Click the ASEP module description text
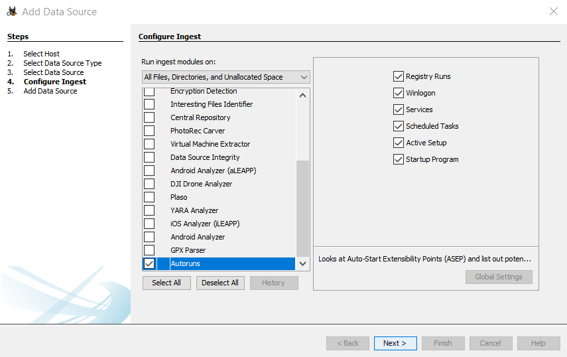Screen dimensions: 567x357 point(424,259)
